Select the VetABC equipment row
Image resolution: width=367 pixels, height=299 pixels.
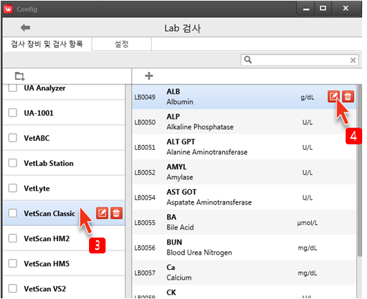coord(64,138)
